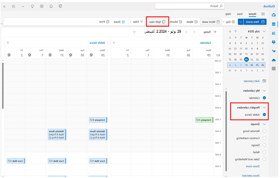Close the Calendar split pane
The image size is (280, 178).
pos(114,42)
